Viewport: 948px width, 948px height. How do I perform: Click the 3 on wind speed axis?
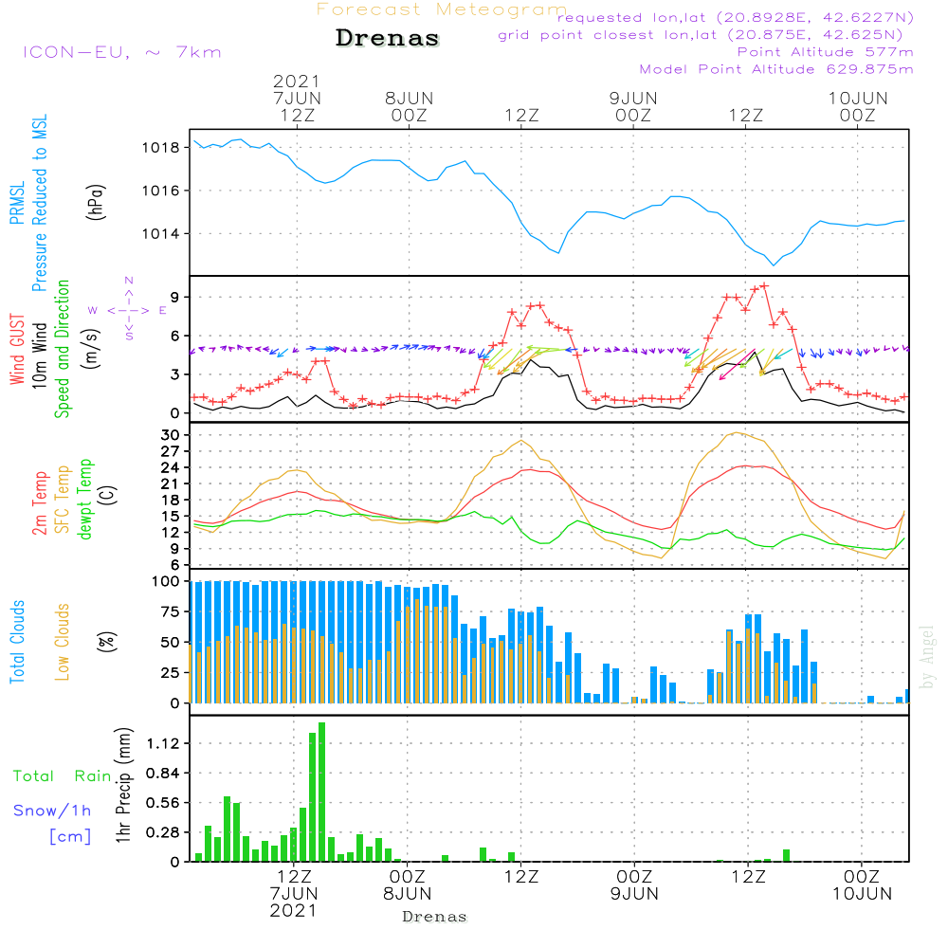[175, 374]
